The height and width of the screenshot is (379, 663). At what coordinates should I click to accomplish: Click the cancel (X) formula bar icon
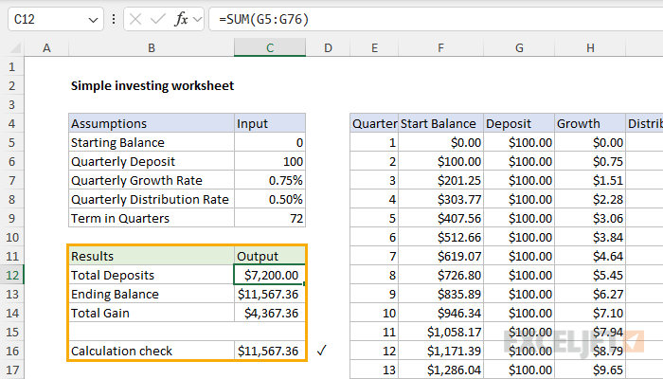coord(135,19)
